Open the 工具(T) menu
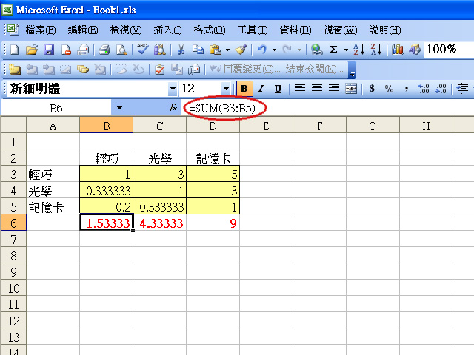 [253, 30]
